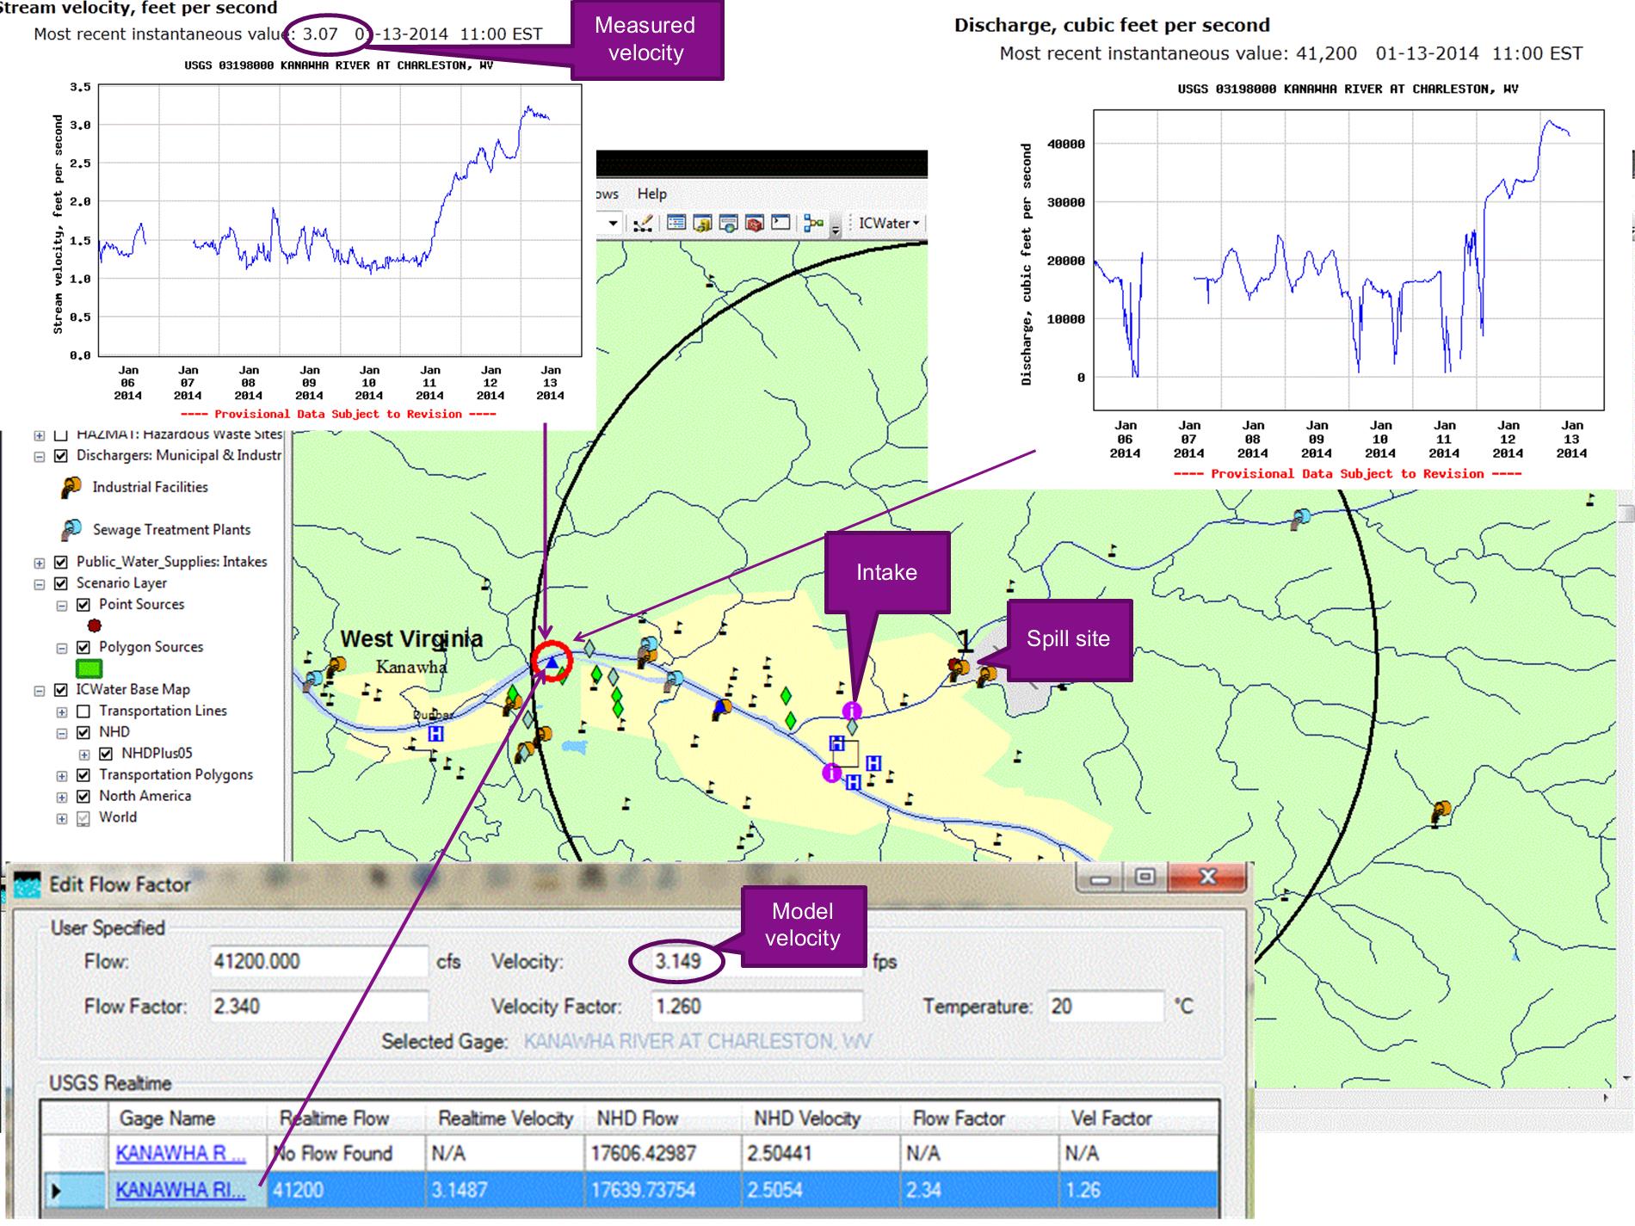Click the Flow Factor input field
The image size is (1635, 1226).
(318, 1007)
